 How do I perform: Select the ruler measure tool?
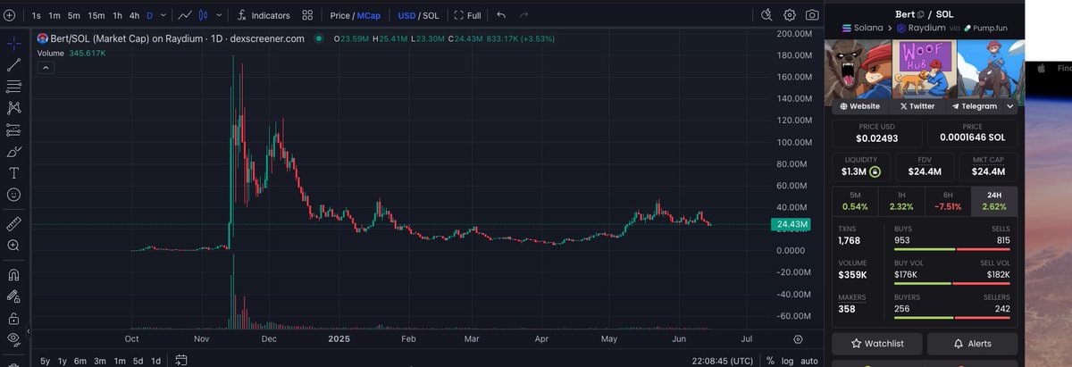[x=13, y=222]
